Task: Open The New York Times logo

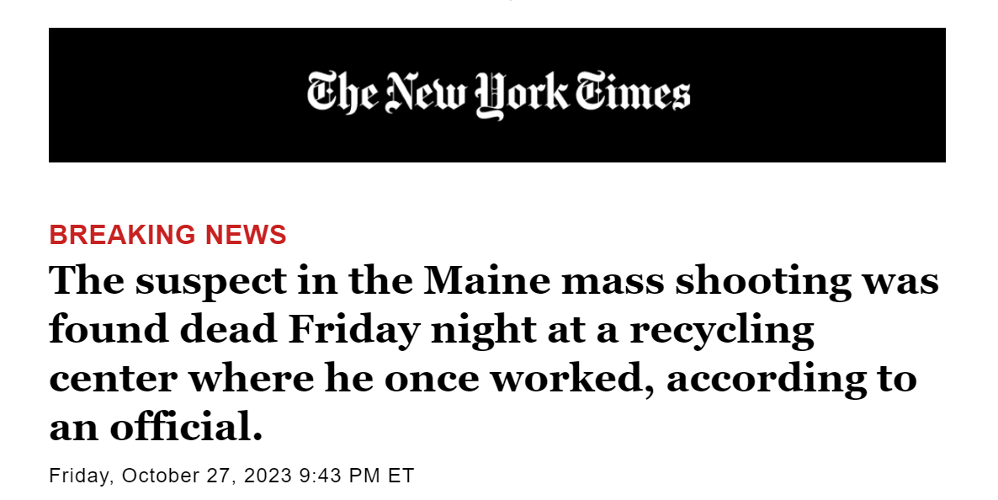Action: [x=498, y=94]
